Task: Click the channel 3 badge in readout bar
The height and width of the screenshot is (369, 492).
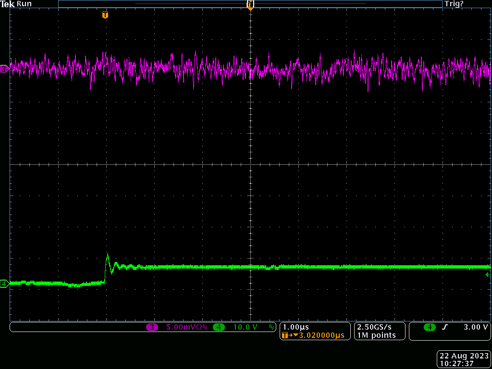Action: pyautogui.click(x=152, y=327)
